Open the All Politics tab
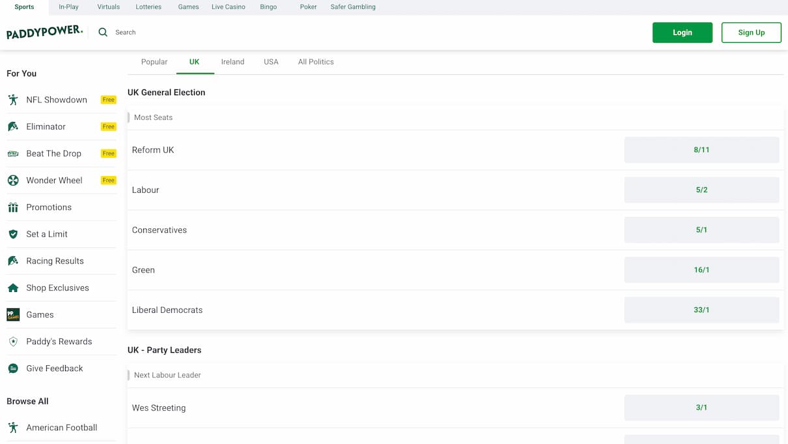 click(x=316, y=62)
